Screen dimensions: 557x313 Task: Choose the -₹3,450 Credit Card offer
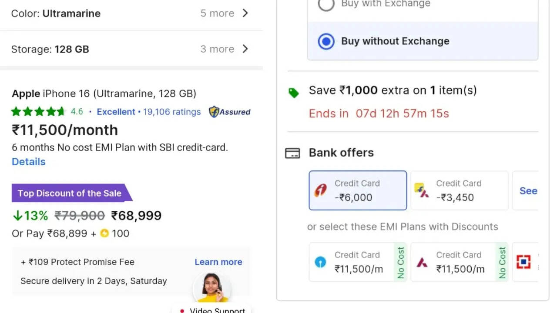[459, 190]
